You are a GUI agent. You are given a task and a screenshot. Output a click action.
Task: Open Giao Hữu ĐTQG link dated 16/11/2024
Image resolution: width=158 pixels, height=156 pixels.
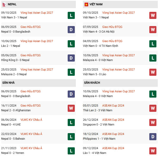(x=31, y=105)
